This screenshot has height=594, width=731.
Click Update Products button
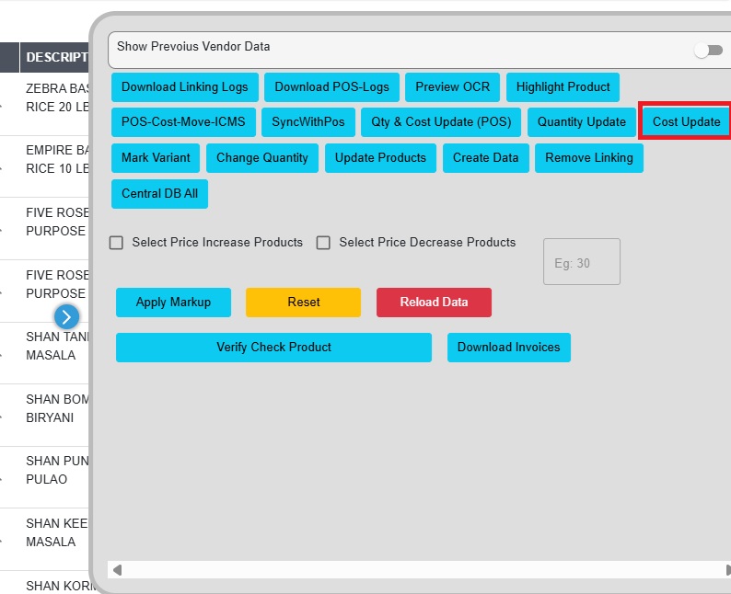pyautogui.click(x=380, y=158)
